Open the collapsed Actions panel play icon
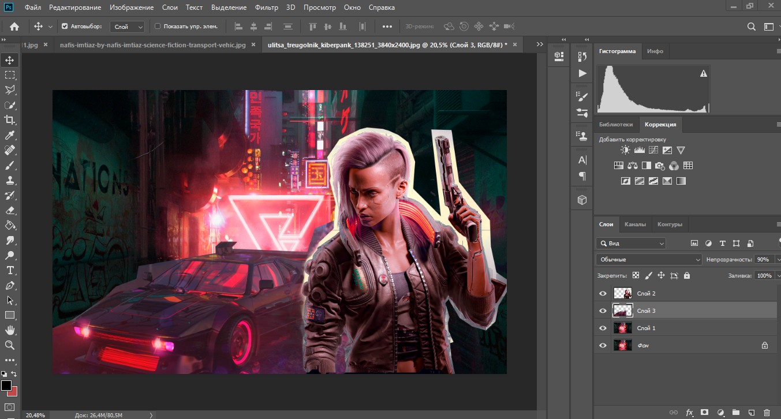Screen dimensions: 781x419 pos(582,73)
